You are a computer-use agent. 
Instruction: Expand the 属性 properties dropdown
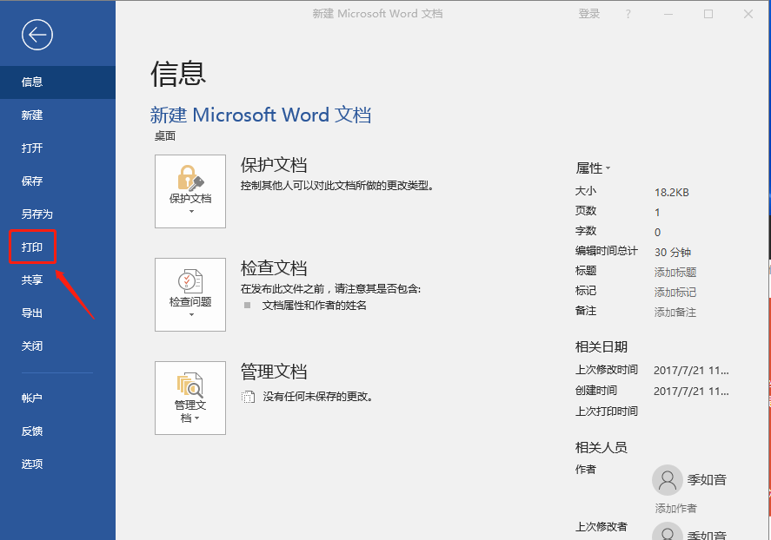593,168
